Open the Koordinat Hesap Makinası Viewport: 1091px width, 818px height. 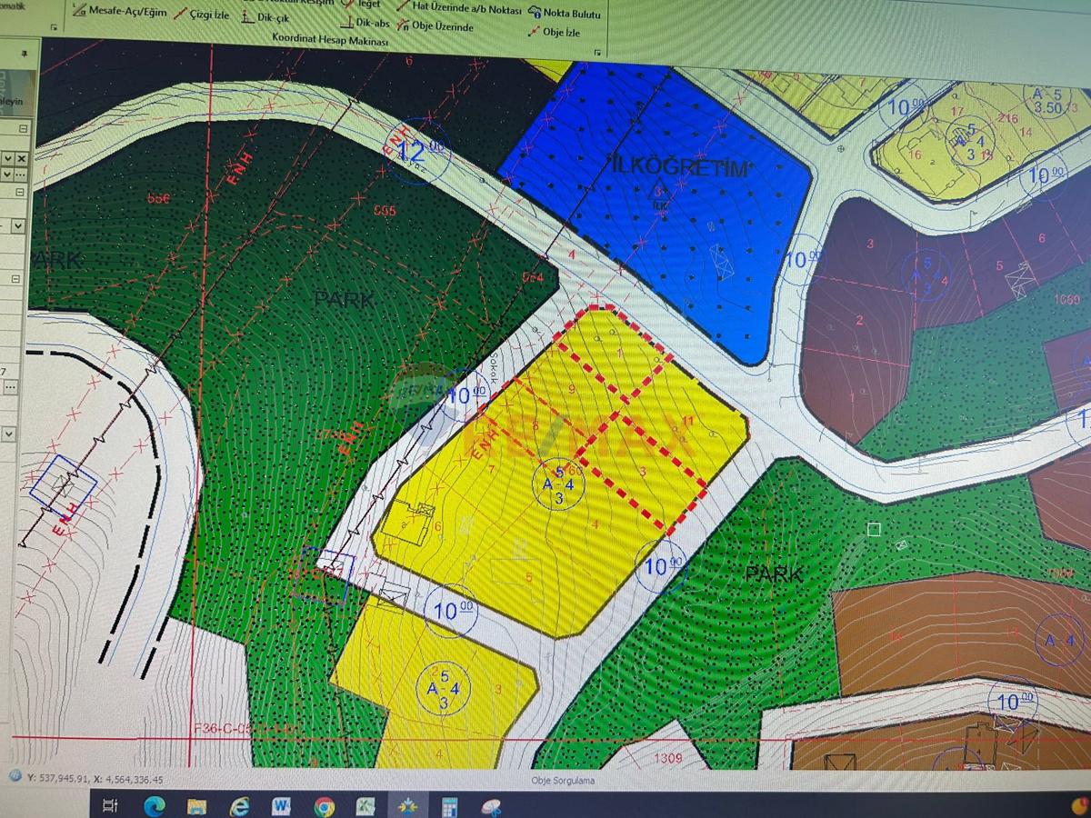(329, 40)
